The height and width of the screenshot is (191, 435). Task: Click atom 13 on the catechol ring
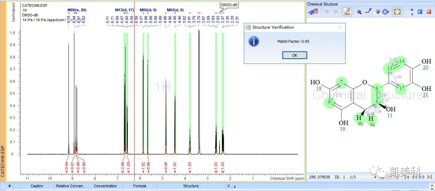390,68
